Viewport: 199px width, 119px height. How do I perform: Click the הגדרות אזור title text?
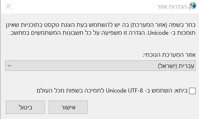pos(172,7)
